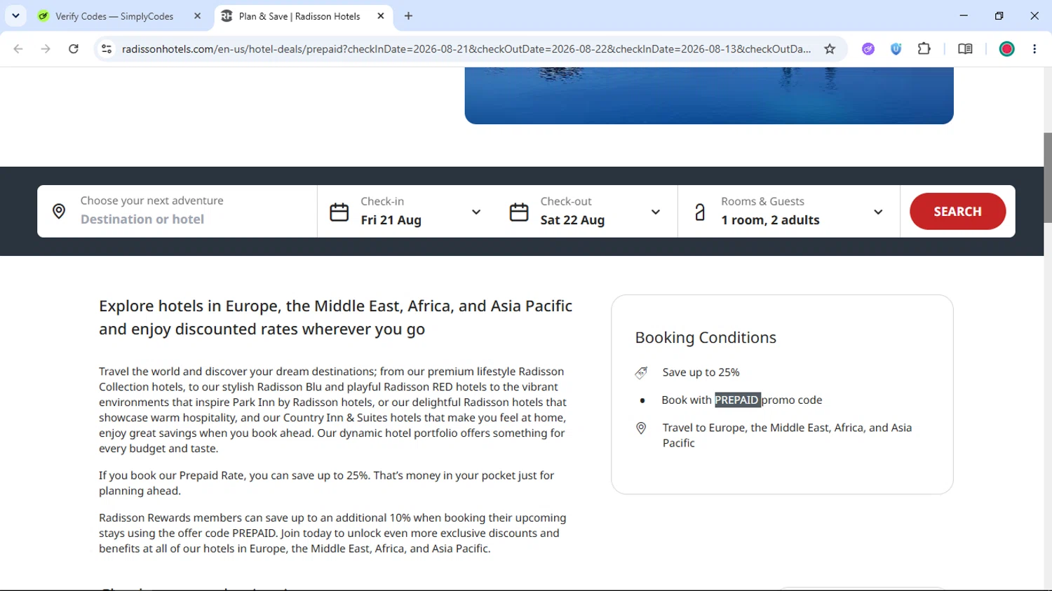Click the Fri 21 Aug check-in date
The width and height of the screenshot is (1052, 591).
click(391, 220)
